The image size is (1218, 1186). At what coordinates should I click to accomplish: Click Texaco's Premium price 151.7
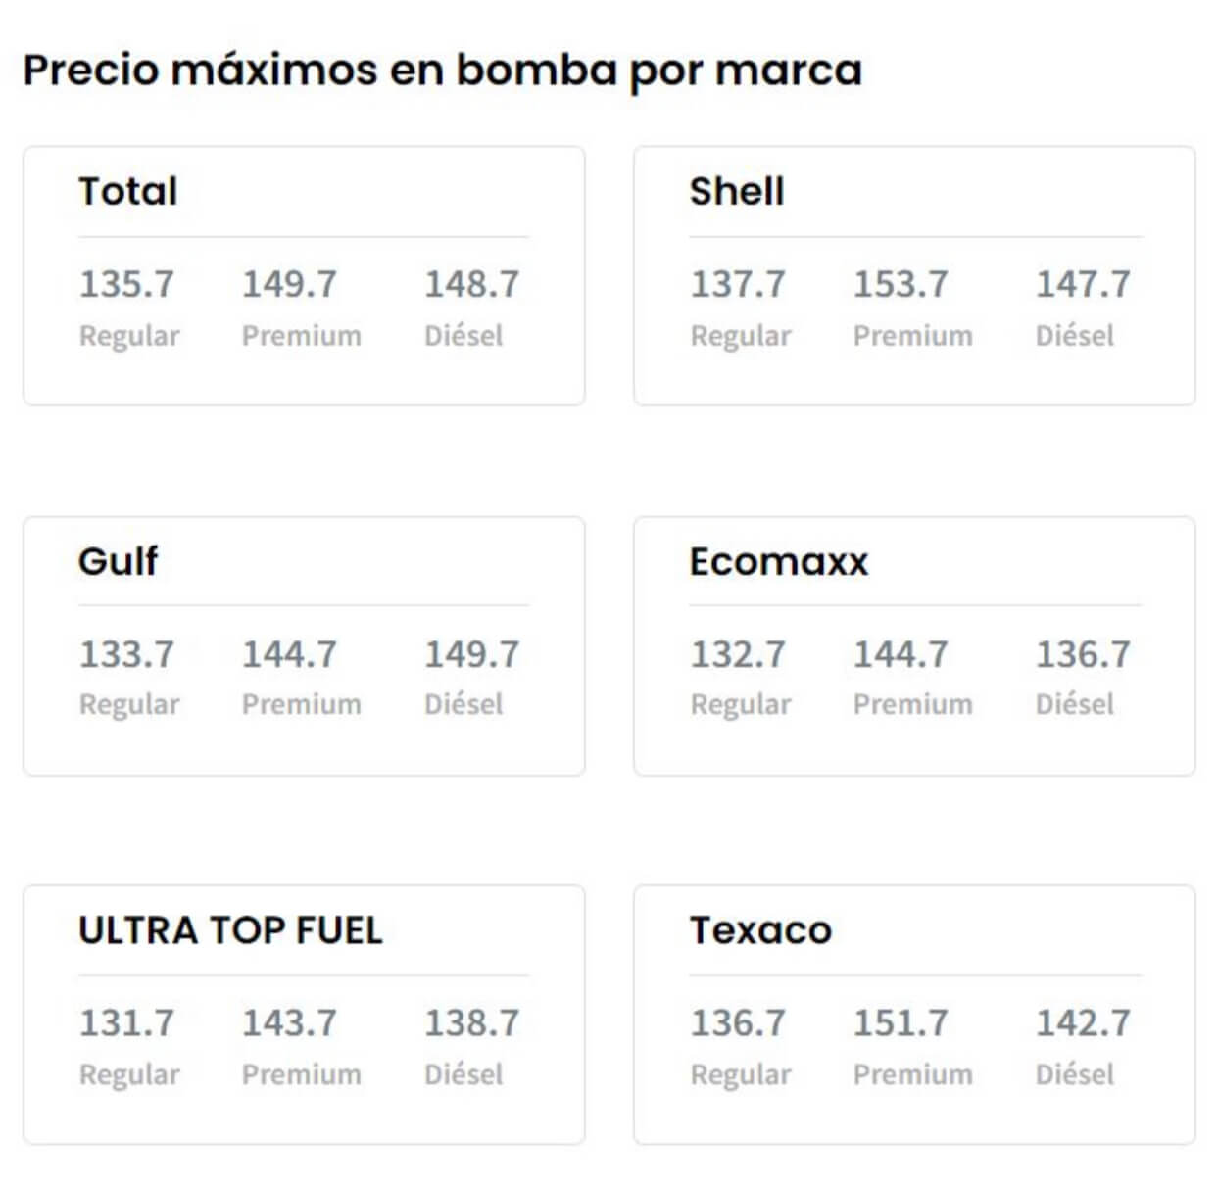[901, 1023]
